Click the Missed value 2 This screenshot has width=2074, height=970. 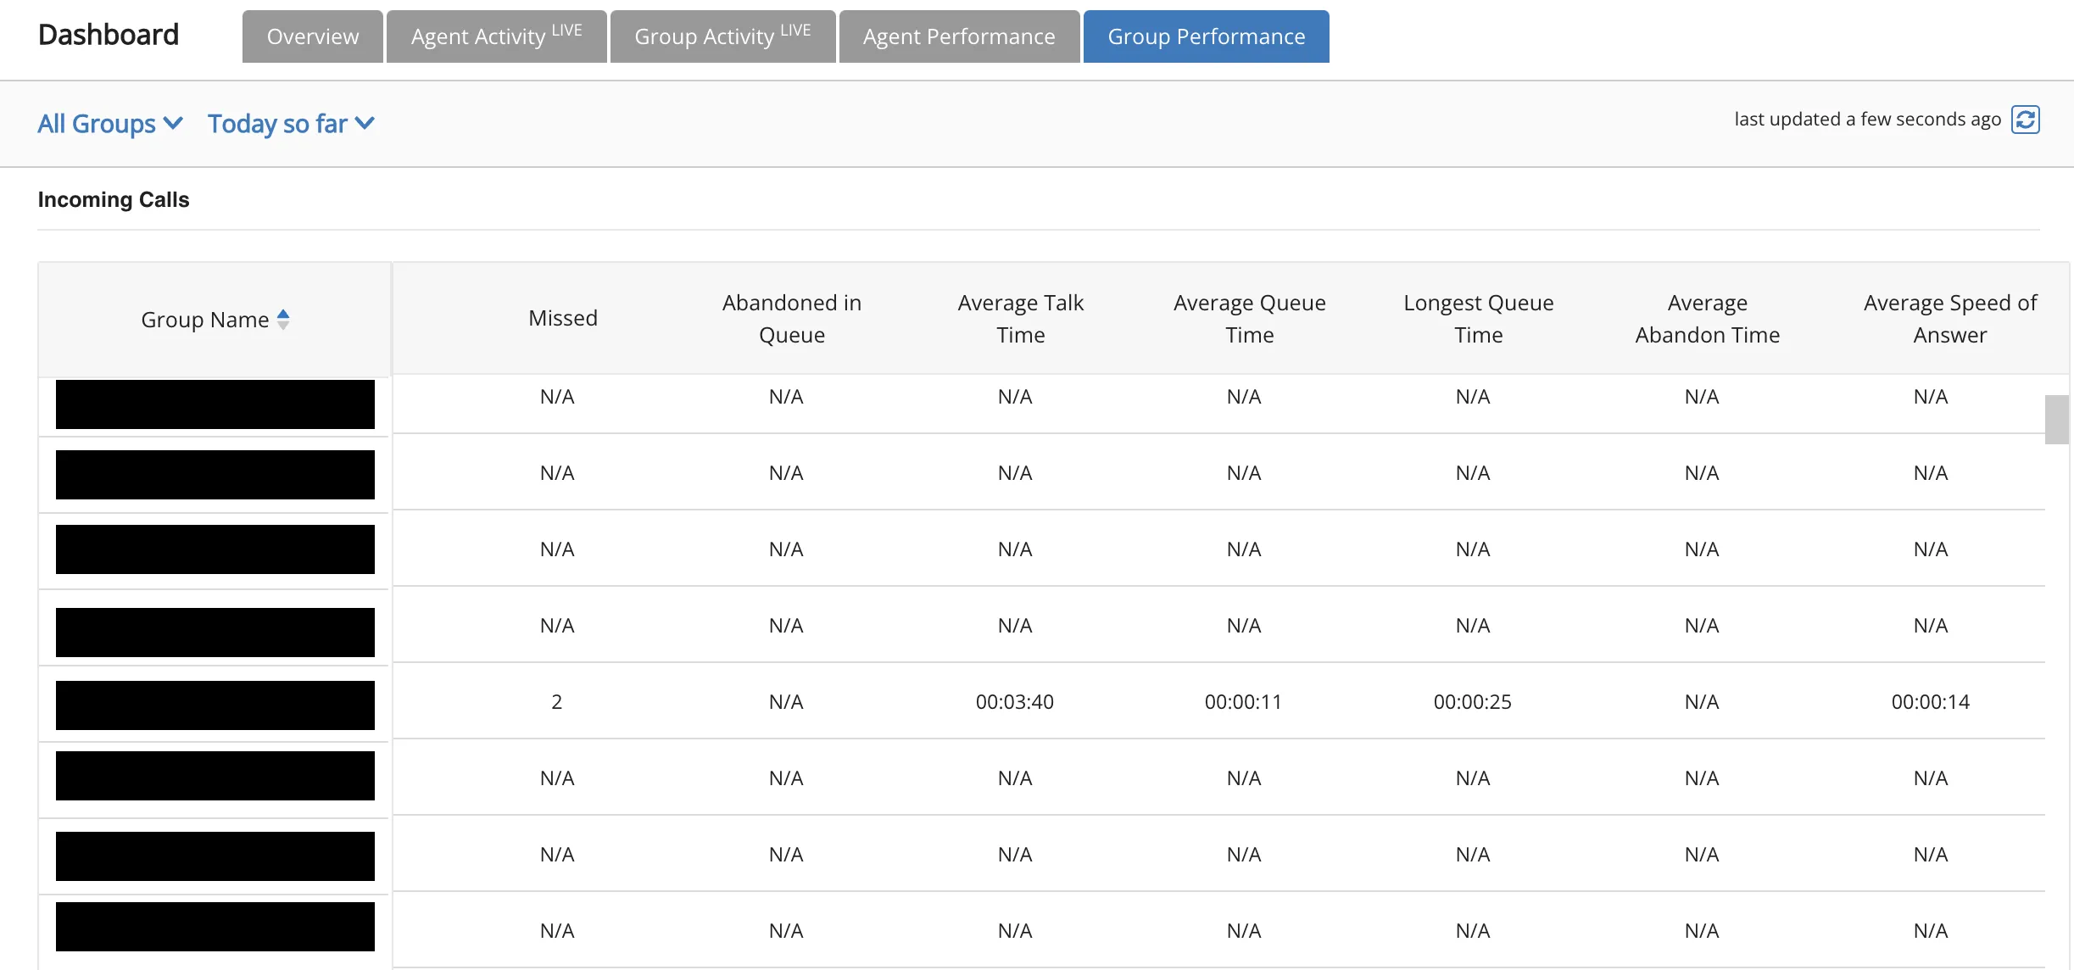[557, 702]
